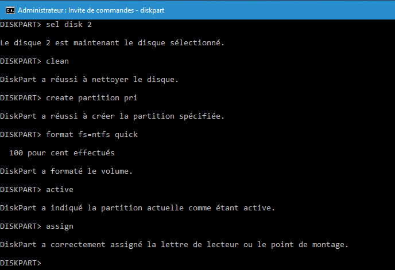Click the message 'réussi à créer la partition spécifiée'
The width and height of the screenshot is (395, 270).
(x=137, y=116)
